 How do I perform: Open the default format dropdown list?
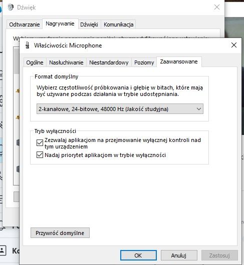120,109
